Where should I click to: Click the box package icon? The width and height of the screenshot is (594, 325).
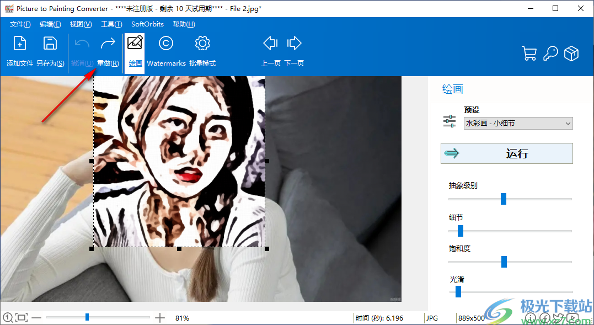pyautogui.click(x=571, y=54)
